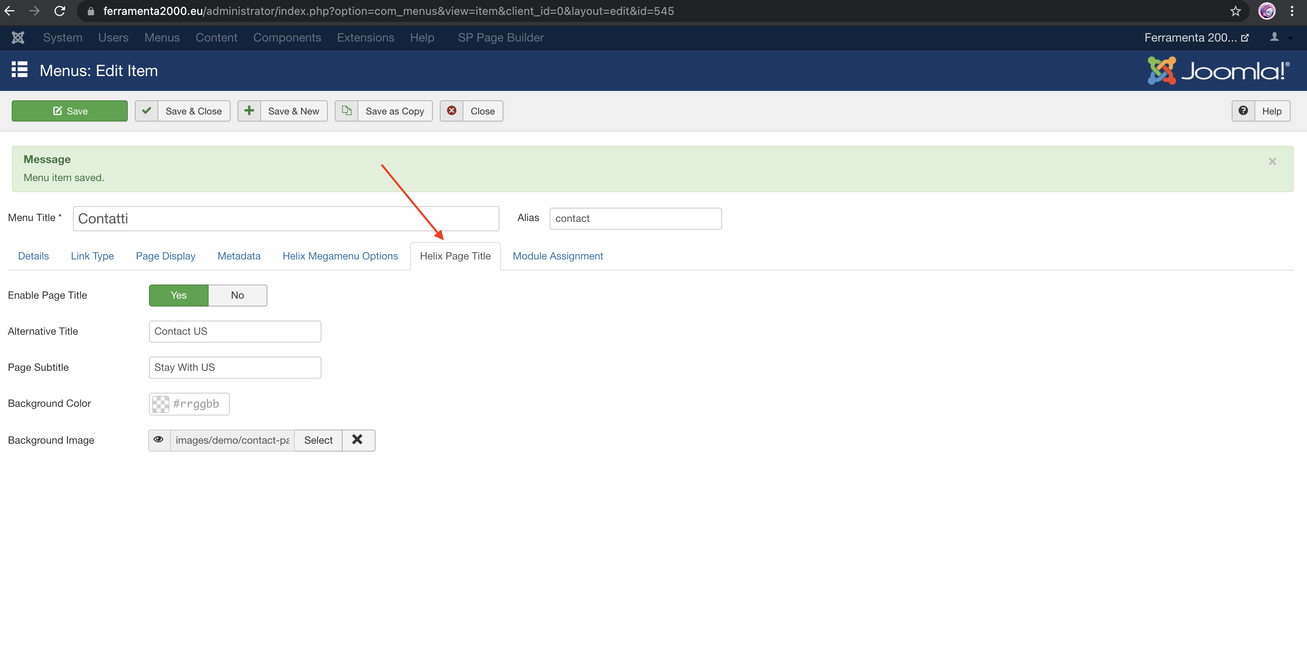The width and height of the screenshot is (1307, 671).
Task: Reload the page in browser
Action: 60,11
